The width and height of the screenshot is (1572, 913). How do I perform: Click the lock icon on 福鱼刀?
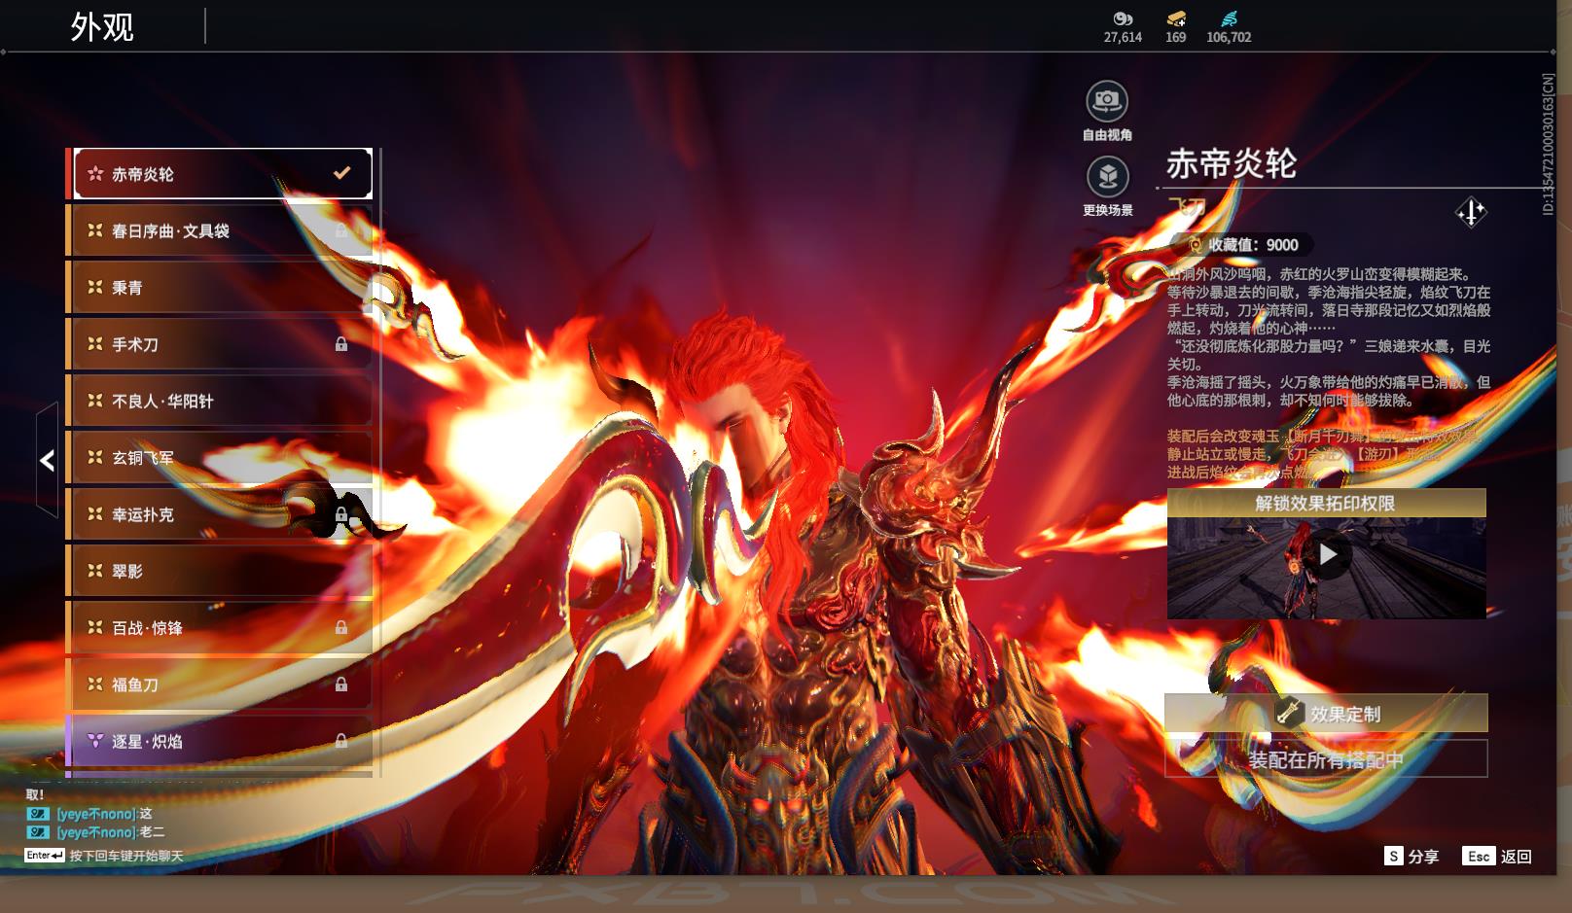[341, 685]
